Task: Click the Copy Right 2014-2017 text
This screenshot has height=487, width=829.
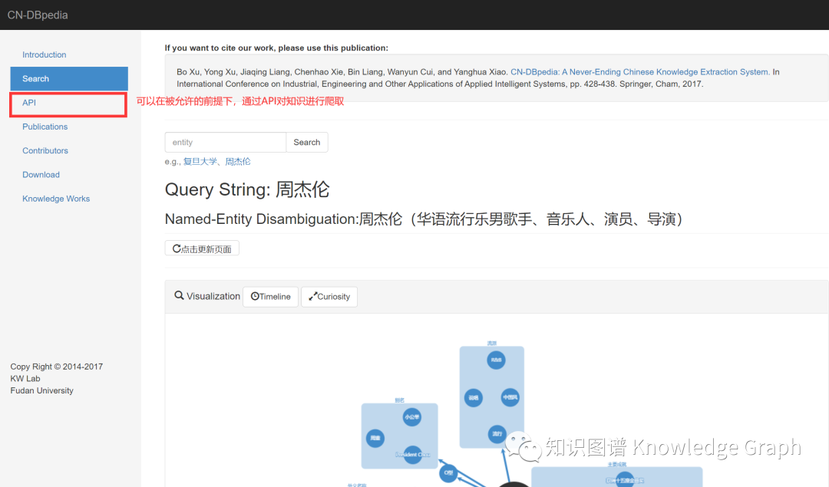Action: [57, 367]
